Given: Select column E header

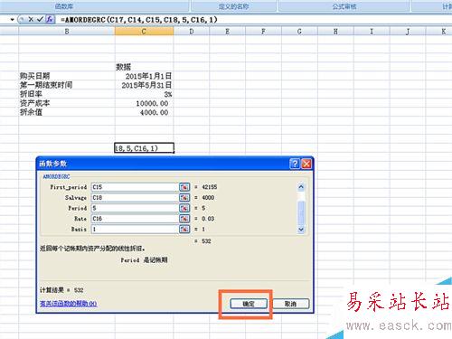Looking at the screenshot, I should click(227, 31).
